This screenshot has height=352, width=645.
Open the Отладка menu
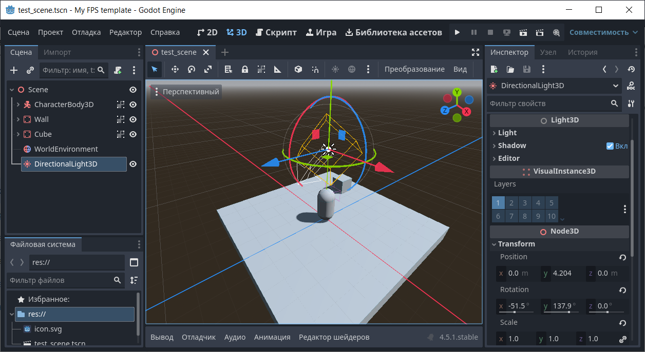86,32
